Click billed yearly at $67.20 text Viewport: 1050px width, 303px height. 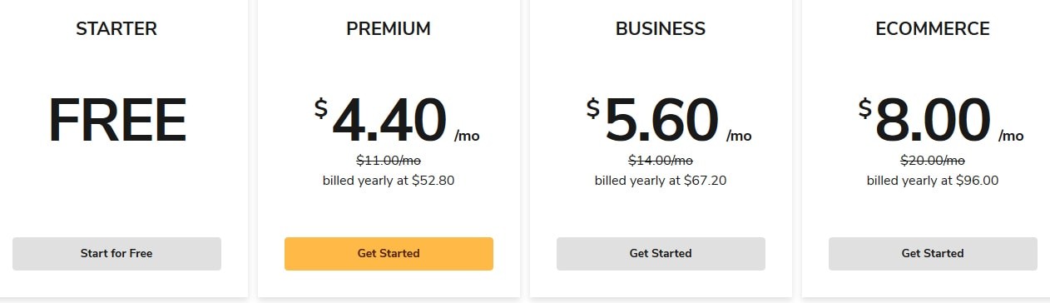661,180
